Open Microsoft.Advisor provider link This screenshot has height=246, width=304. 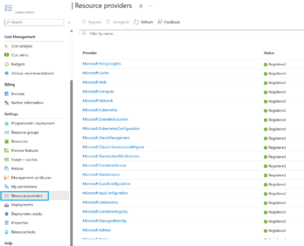pyautogui.click(x=97, y=230)
